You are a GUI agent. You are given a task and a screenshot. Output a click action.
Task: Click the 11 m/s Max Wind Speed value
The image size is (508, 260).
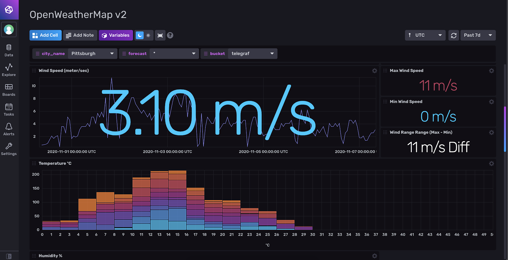coord(438,86)
